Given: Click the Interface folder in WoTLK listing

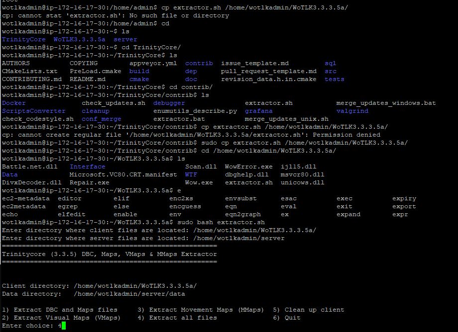Looking at the screenshot, I should (88, 166).
